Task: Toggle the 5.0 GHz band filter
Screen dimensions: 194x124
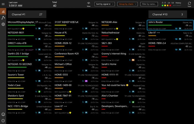Action: [173, 2]
